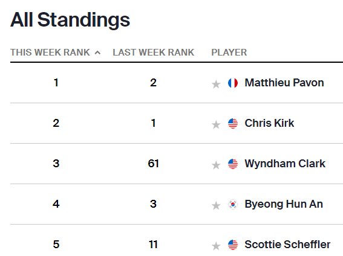Click the This Week Rank header label
Viewport: 343px width, 256px height.
coord(50,53)
